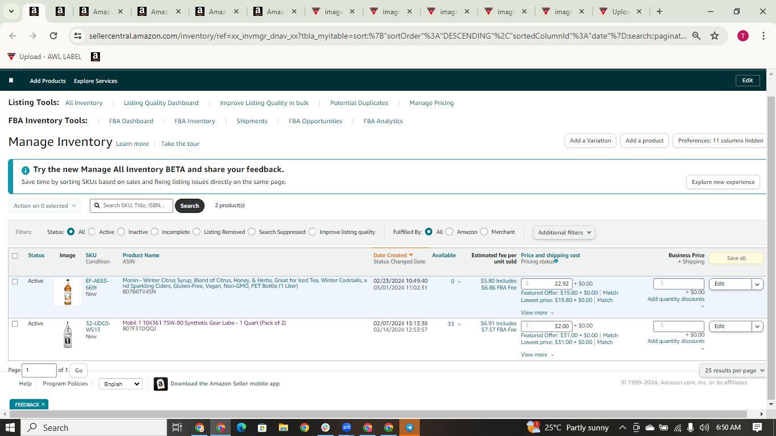
Task: Tick the select-all checkbox in table header
Action: [x=15, y=255]
